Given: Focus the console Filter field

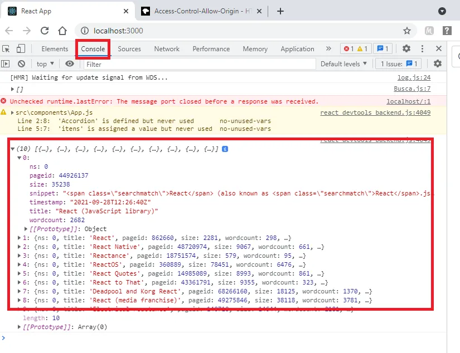Looking at the screenshot, I should [200, 64].
